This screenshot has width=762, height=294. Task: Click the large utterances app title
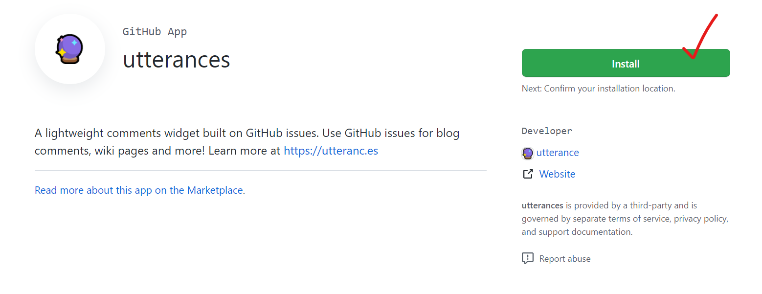(177, 60)
